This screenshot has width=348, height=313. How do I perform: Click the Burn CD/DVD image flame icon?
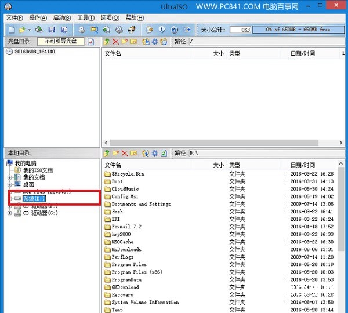(132, 30)
